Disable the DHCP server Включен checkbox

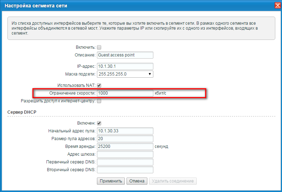tap(99, 123)
